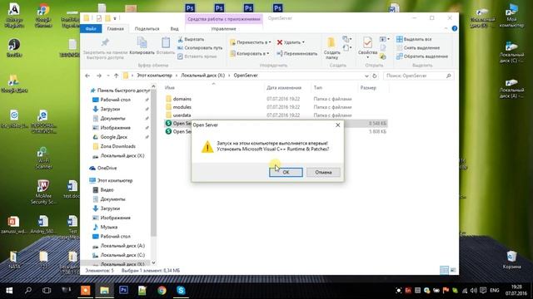Click the Переименовать command
This screenshot has width=533, height=299.
click(296, 53)
